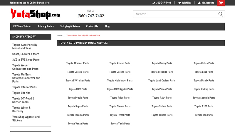Select Toyota Sienna Parts
This screenshot has height=132, width=235.
(x=120, y=106)
